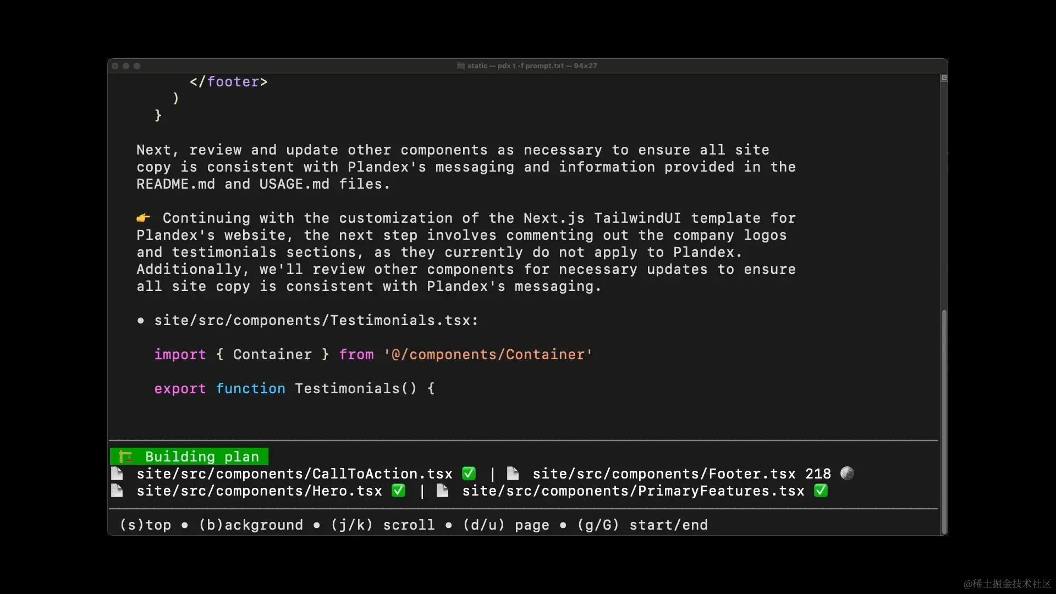
Task: Click the '@/components/Container' import string
Action: (x=488, y=354)
